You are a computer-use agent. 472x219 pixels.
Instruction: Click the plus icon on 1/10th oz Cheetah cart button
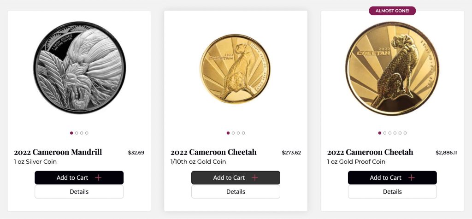click(x=255, y=178)
